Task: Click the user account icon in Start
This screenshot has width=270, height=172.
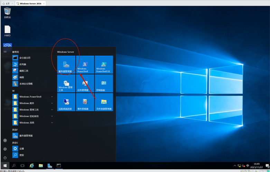Action: [x=5, y=140]
